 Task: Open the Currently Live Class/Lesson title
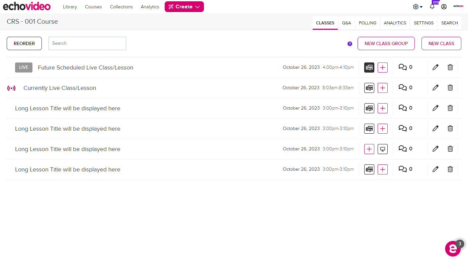click(60, 88)
